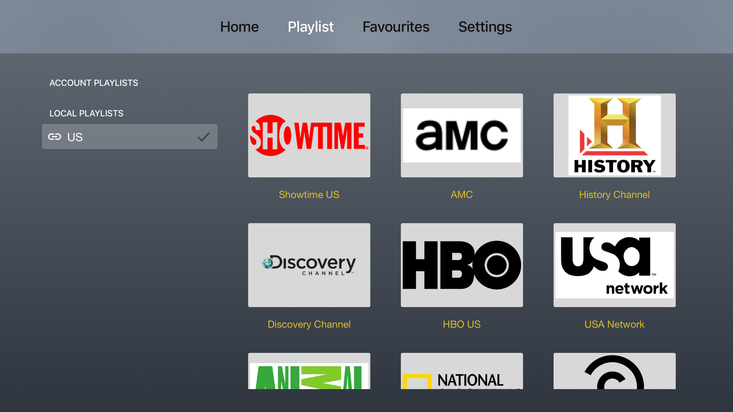Select the USA Network channel icon
733x412 pixels.
[x=614, y=265]
